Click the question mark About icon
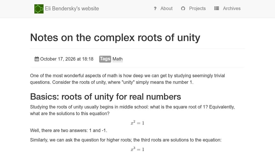The height and width of the screenshot is (155, 275). [155, 8]
